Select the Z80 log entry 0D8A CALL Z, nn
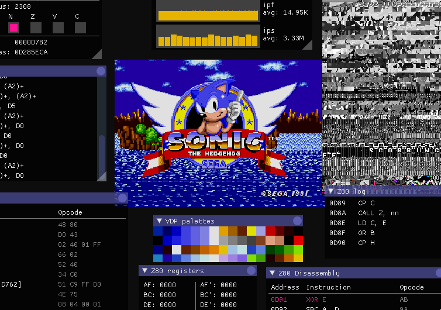This screenshot has width=441, height=310. (364, 213)
